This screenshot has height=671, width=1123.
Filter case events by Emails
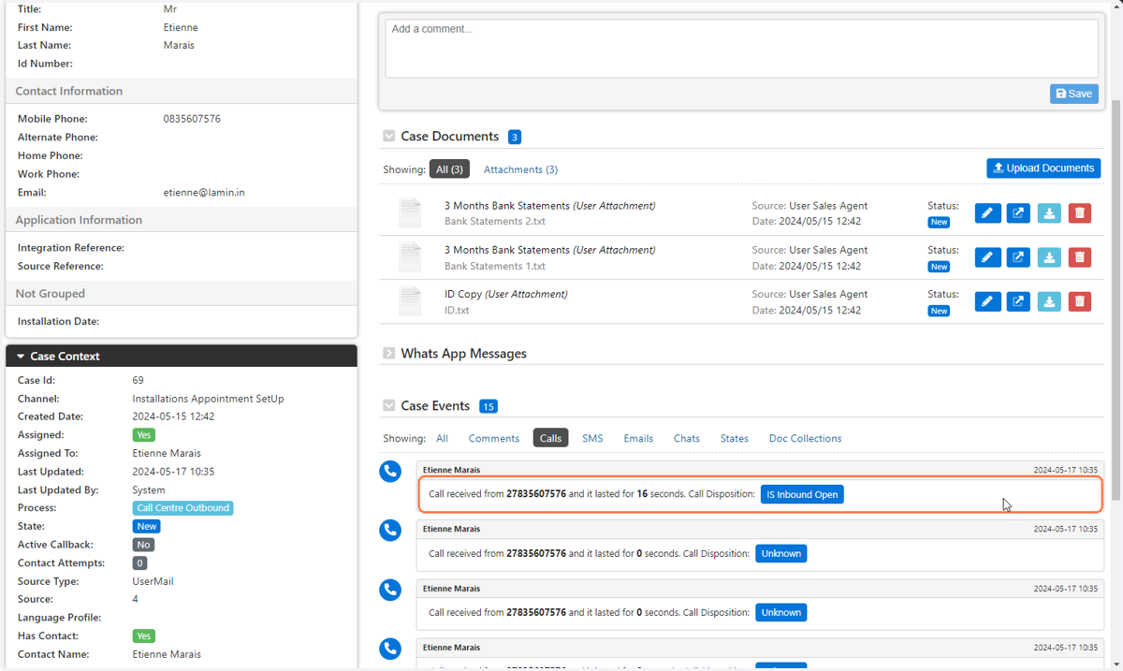pyautogui.click(x=638, y=438)
